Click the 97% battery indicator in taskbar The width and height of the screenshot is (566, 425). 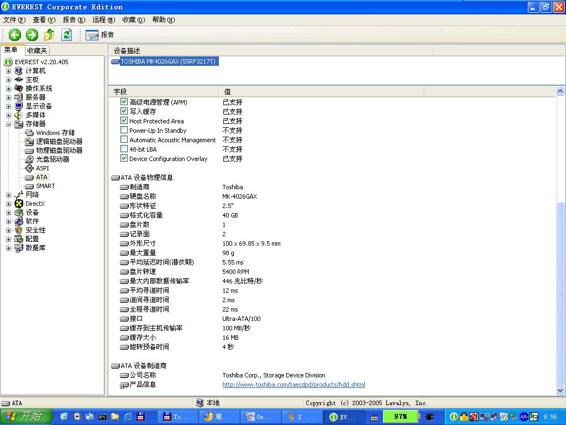click(x=401, y=417)
